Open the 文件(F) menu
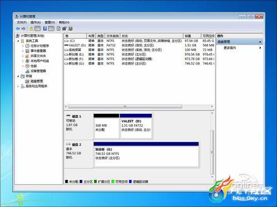 [22, 22]
